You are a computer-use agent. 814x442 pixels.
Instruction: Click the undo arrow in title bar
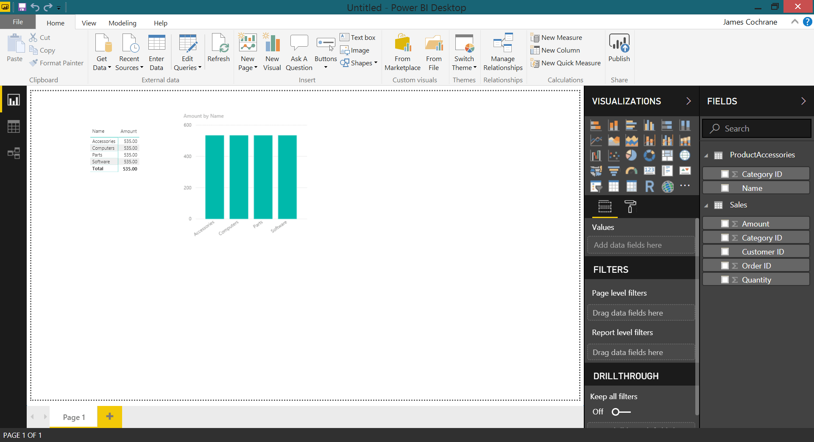coord(35,7)
